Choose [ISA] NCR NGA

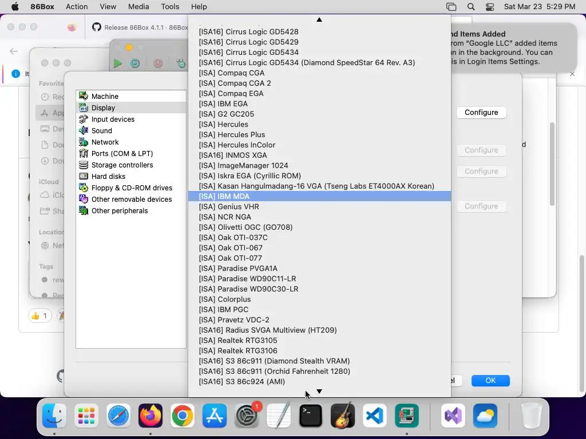[319, 217]
